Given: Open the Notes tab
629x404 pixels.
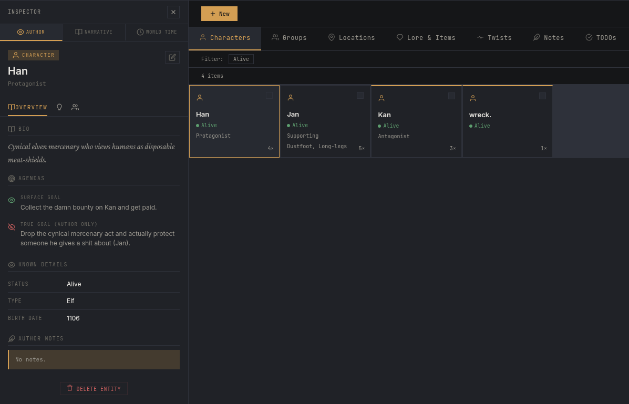Looking at the screenshot, I should (549, 38).
